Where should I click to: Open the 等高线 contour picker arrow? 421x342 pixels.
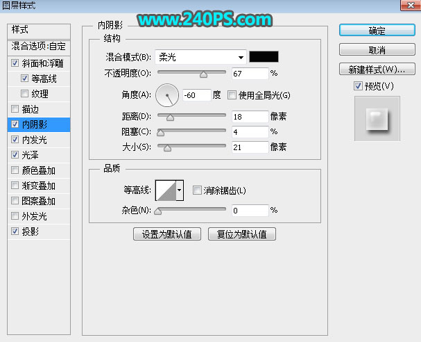tap(180, 190)
